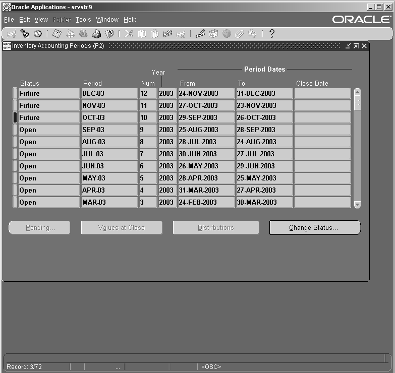Select the record indicator for SEP-03 row
This screenshot has height=373, width=395.
[15, 130]
